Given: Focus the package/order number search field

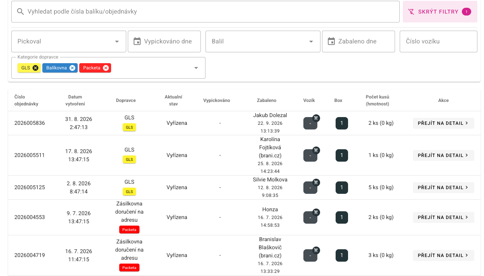Looking at the screenshot, I should coord(205,12).
